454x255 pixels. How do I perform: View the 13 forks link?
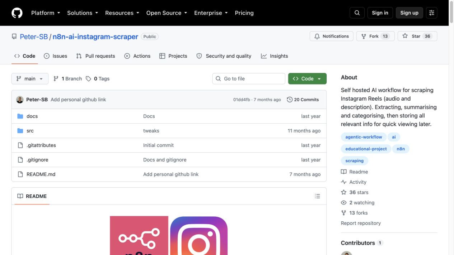pyautogui.click(x=355, y=213)
